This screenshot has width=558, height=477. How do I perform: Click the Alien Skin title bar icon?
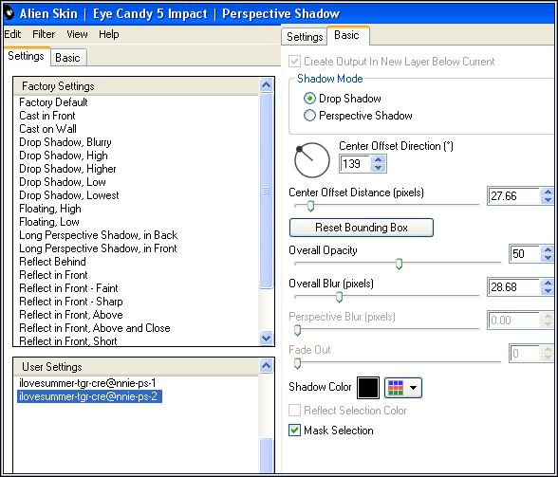pyautogui.click(x=9, y=13)
